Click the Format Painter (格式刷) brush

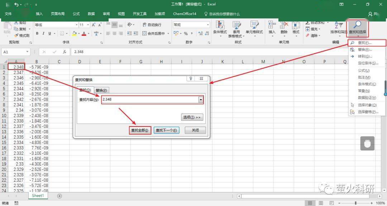16,35
